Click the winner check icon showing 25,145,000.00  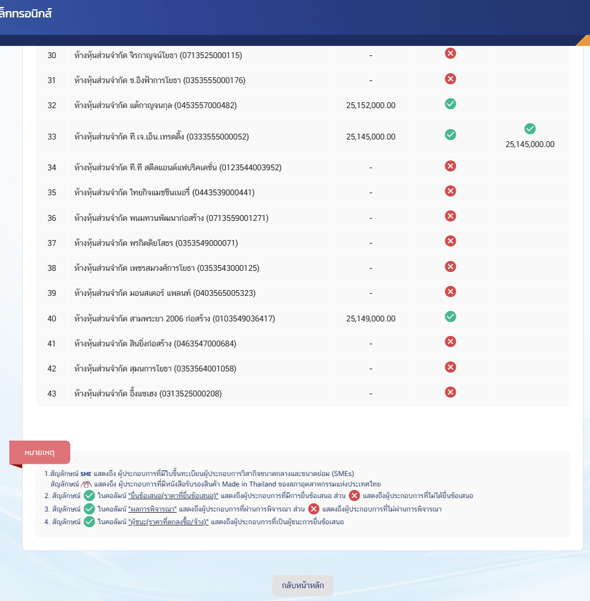(529, 129)
